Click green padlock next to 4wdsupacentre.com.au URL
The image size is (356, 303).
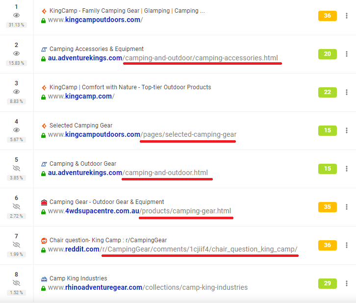pos(43,212)
